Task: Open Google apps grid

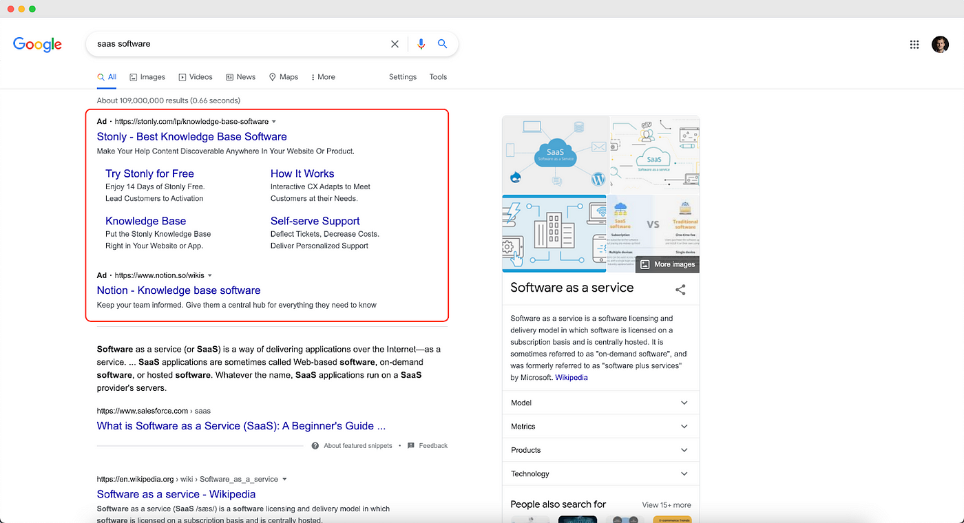Action: pyautogui.click(x=914, y=45)
